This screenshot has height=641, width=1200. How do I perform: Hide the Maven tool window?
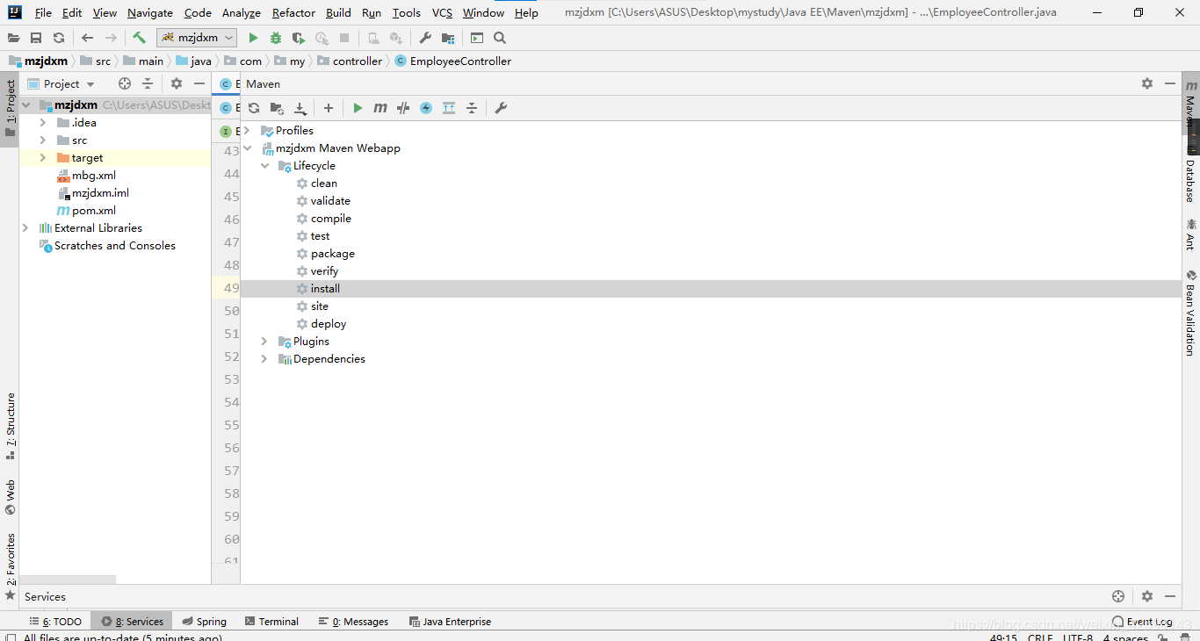click(1170, 83)
